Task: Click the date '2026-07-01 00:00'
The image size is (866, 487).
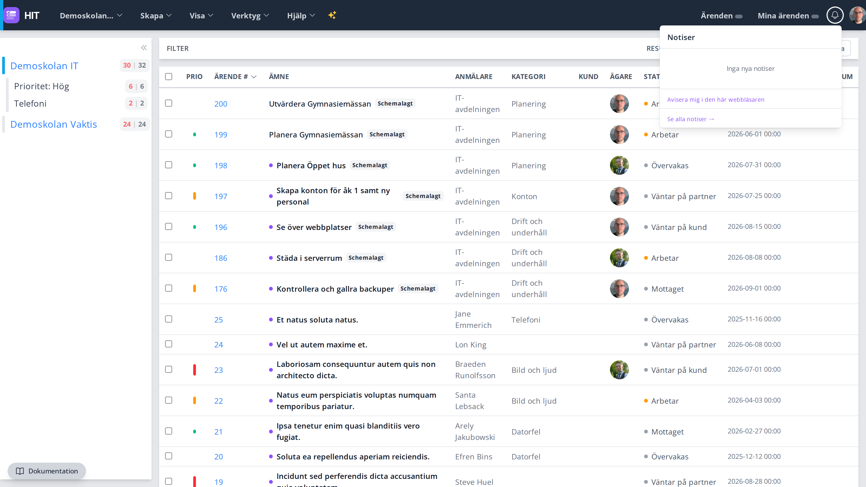Action: pos(754,369)
